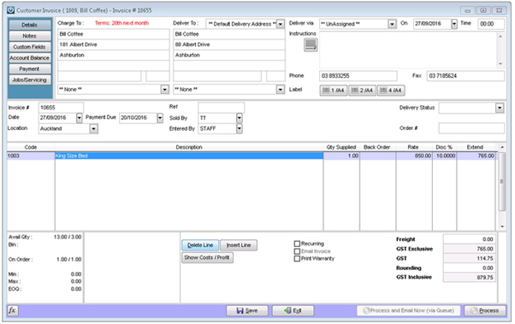This screenshot has height=324, width=515.
Task: Switch to the Details tab
Action: (x=30, y=25)
